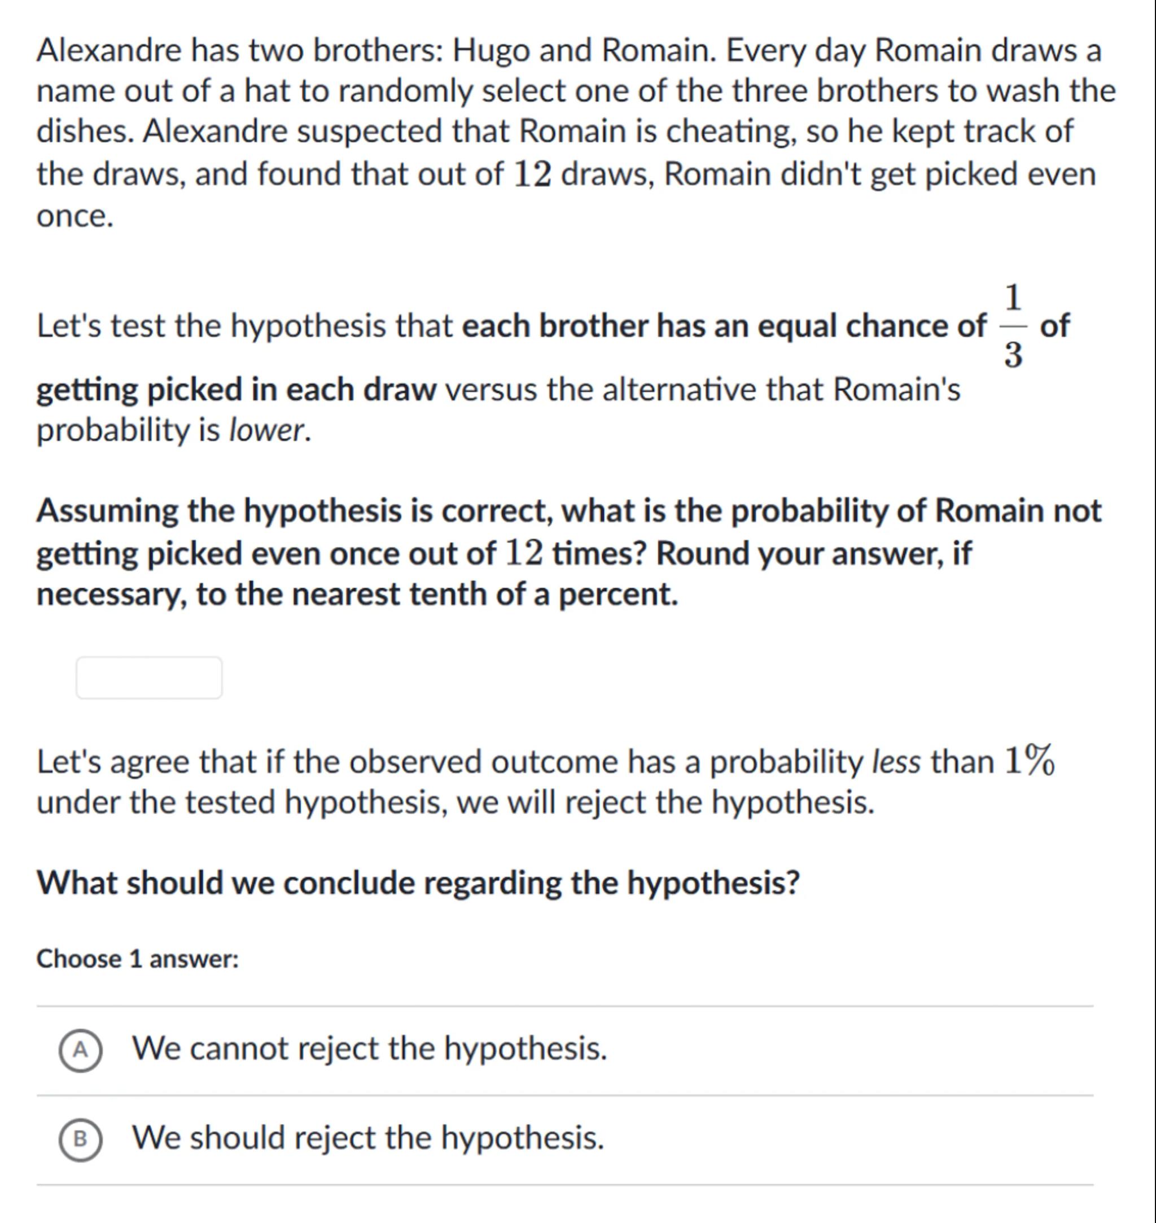Click the italic word "less"

[x=896, y=762]
